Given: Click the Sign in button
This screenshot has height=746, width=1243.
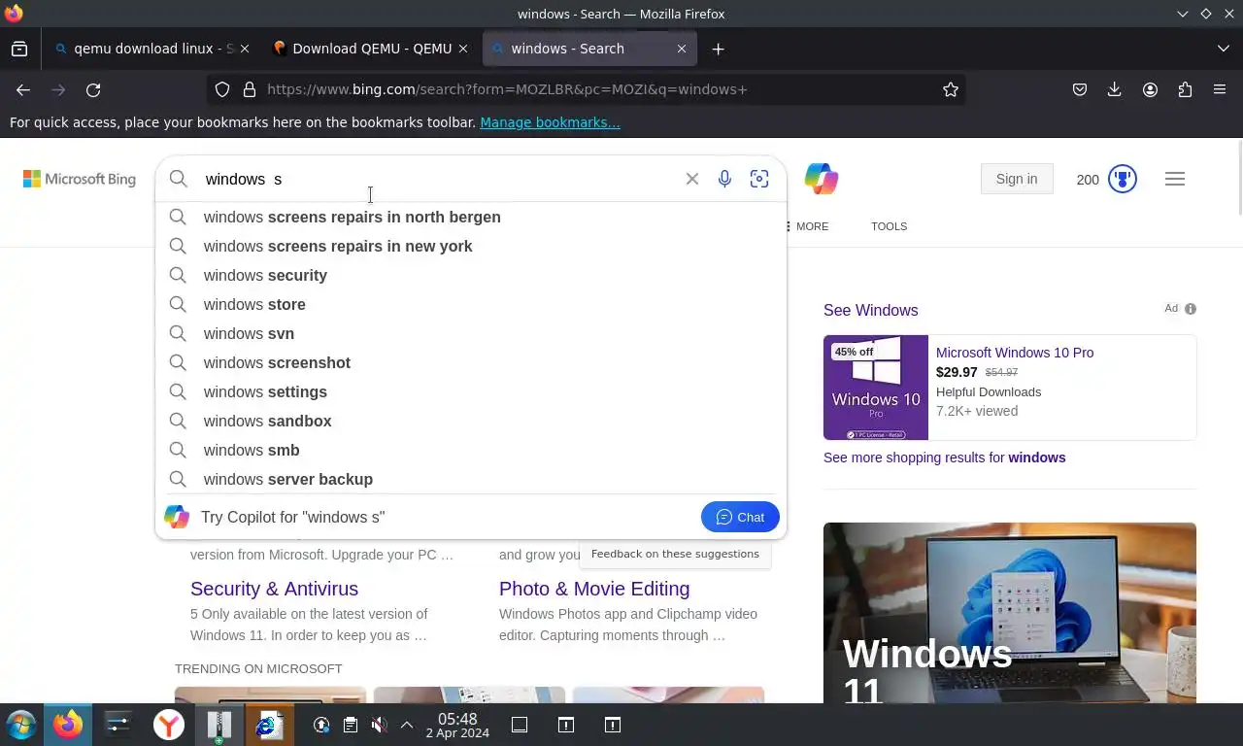Looking at the screenshot, I should point(1017,179).
